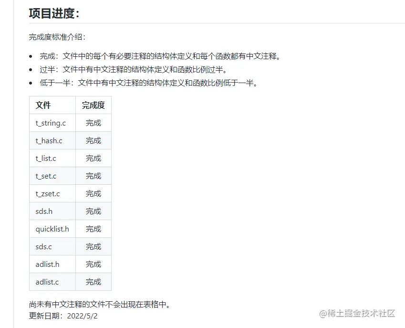Click the sds.c cell
The image size is (405, 328).
(x=43, y=246)
